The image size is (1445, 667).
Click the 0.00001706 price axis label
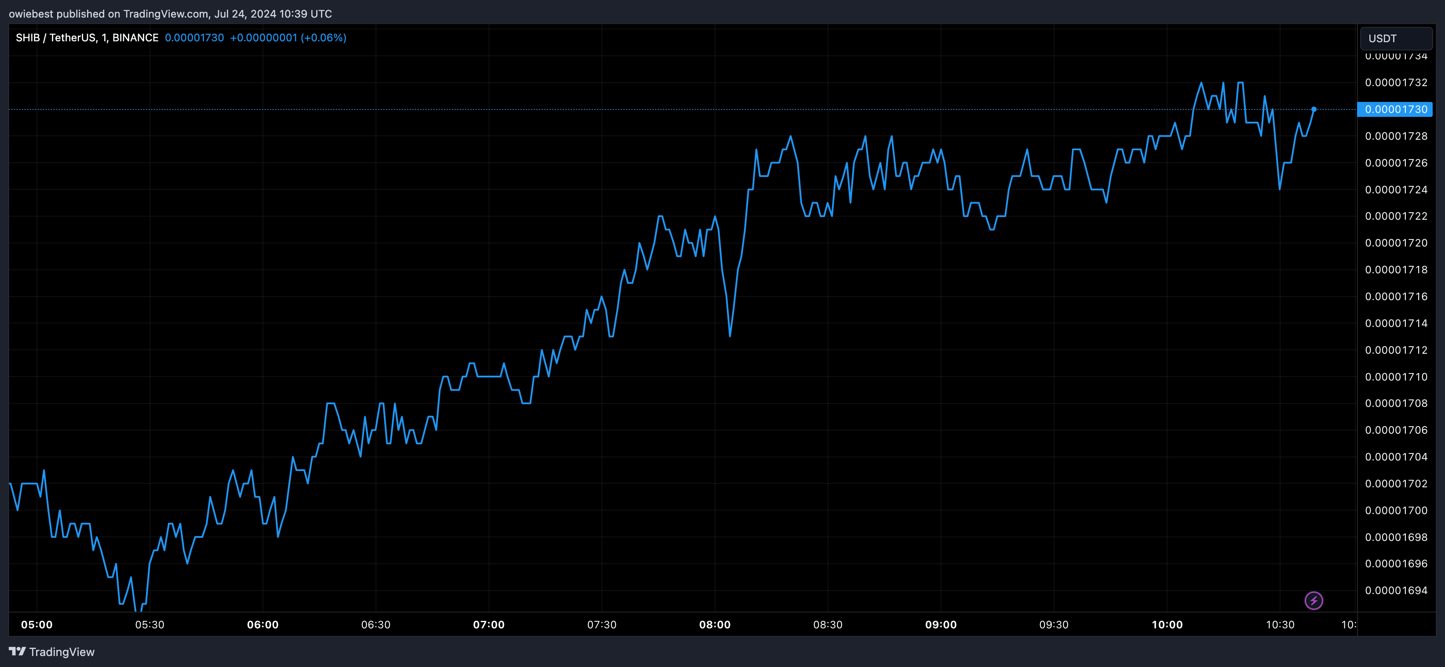pyautogui.click(x=1396, y=430)
